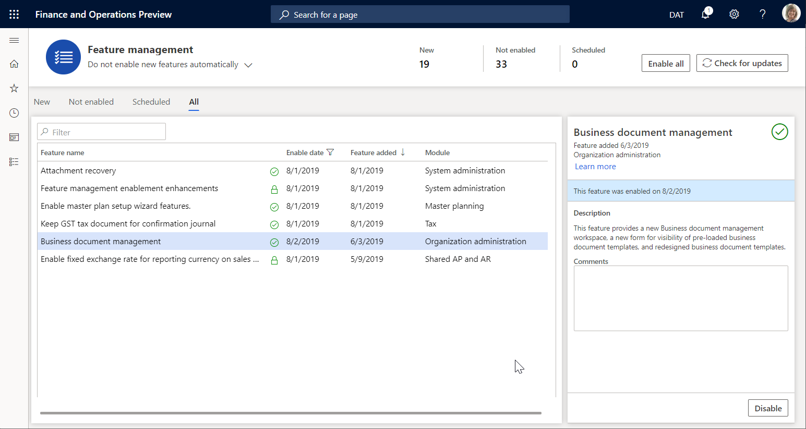
Task: Expand the navigation pane hamburger menu
Action: tap(14, 41)
